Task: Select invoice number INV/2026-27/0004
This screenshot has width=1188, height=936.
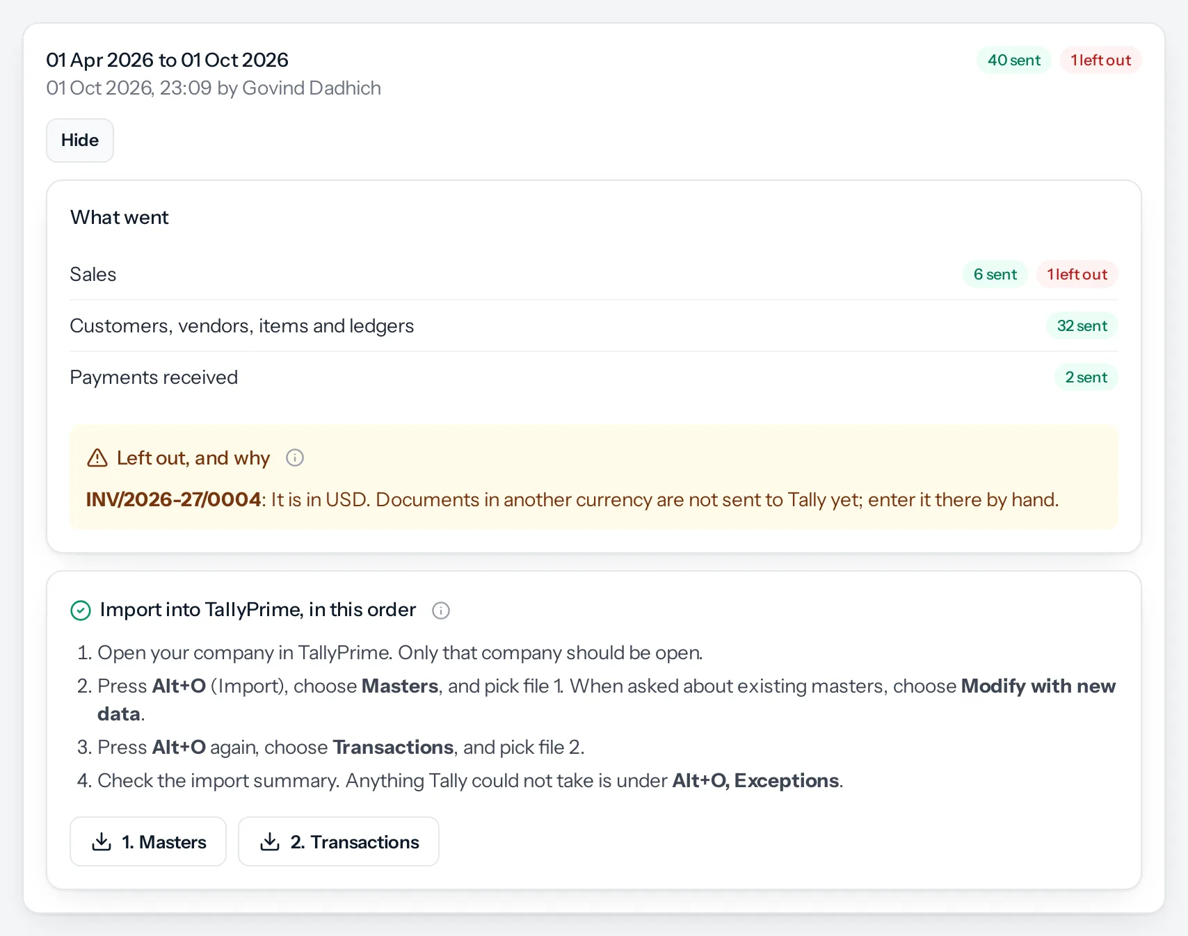Action: (x=173, y=499)
